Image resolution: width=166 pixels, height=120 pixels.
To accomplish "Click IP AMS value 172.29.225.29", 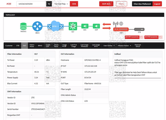I will click(90, 72).
